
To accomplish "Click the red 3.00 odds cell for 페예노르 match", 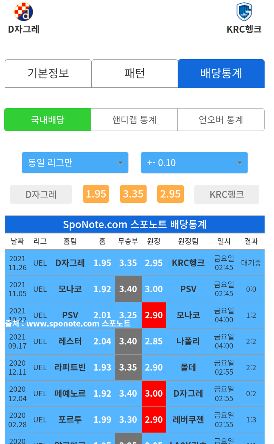I will tap(154, 393).
